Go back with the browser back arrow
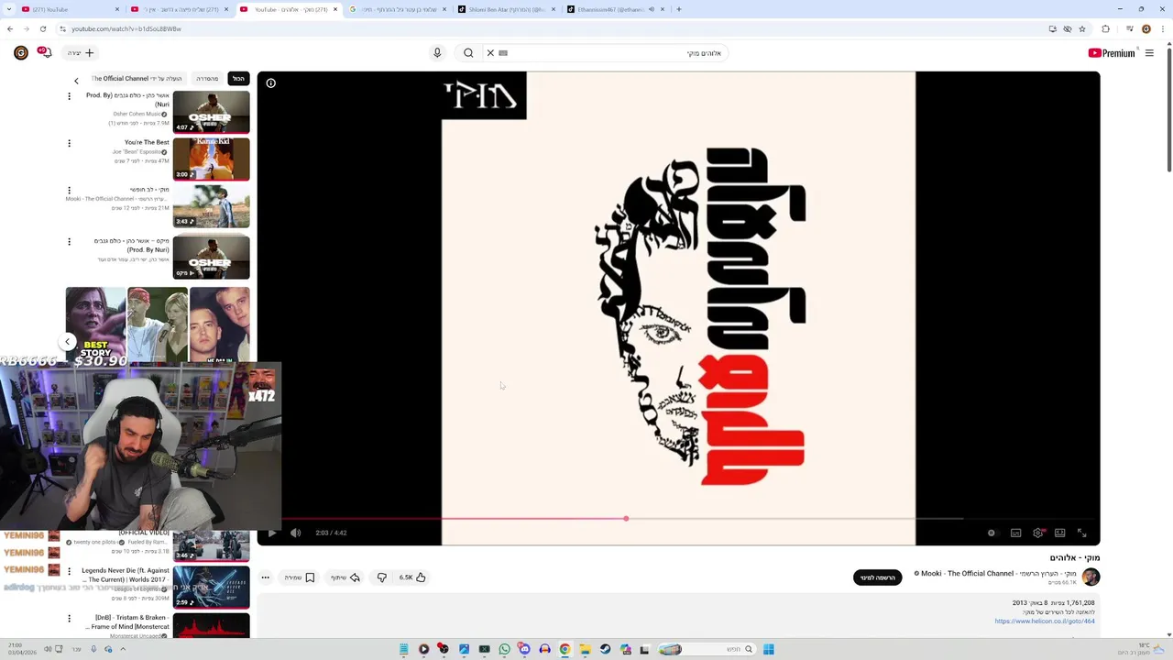This screenshot has width=1173, height=660. (x=10, y=28)
